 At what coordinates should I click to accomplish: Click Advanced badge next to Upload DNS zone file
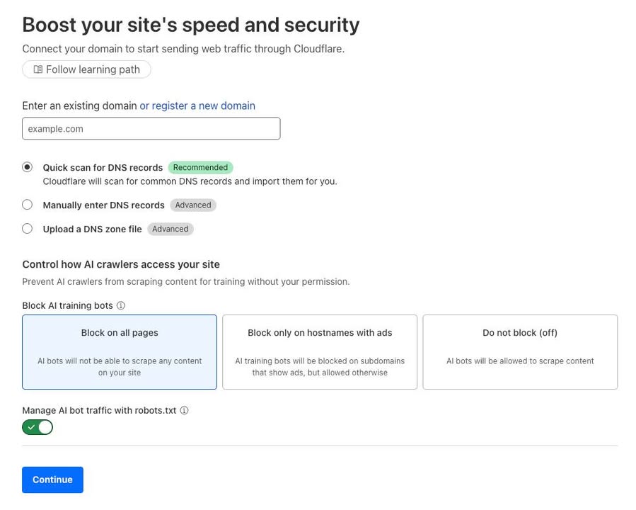tap(170, 229)
